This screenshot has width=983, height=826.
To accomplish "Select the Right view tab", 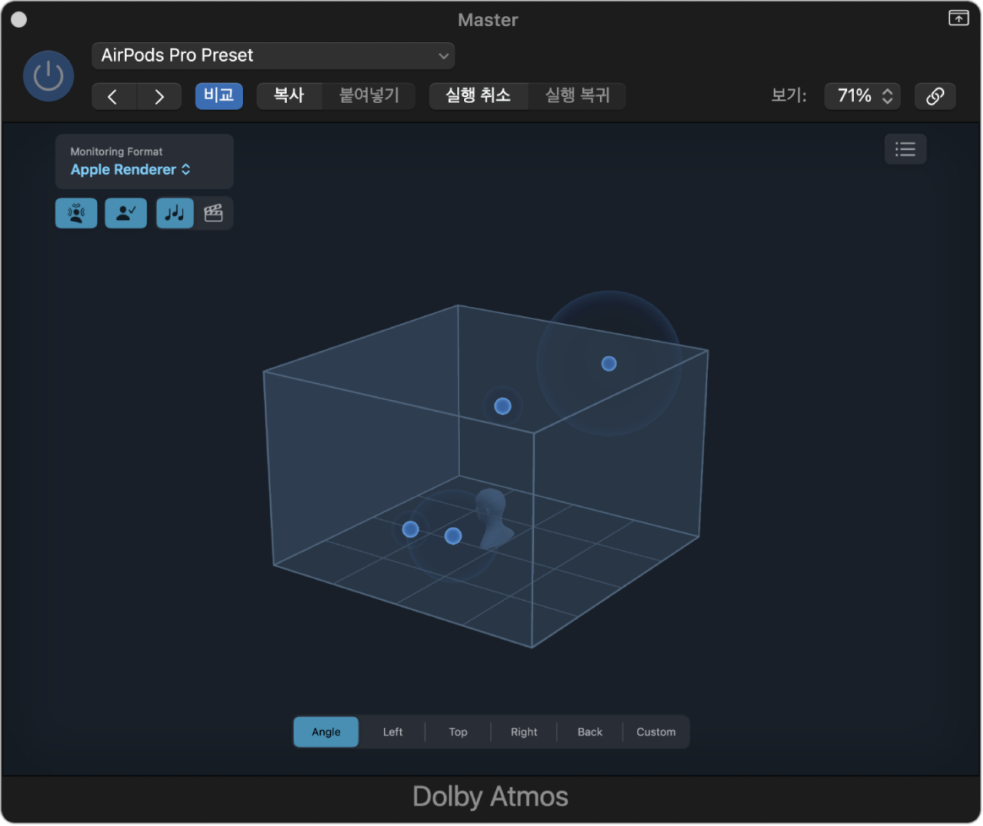I will 523,732.
